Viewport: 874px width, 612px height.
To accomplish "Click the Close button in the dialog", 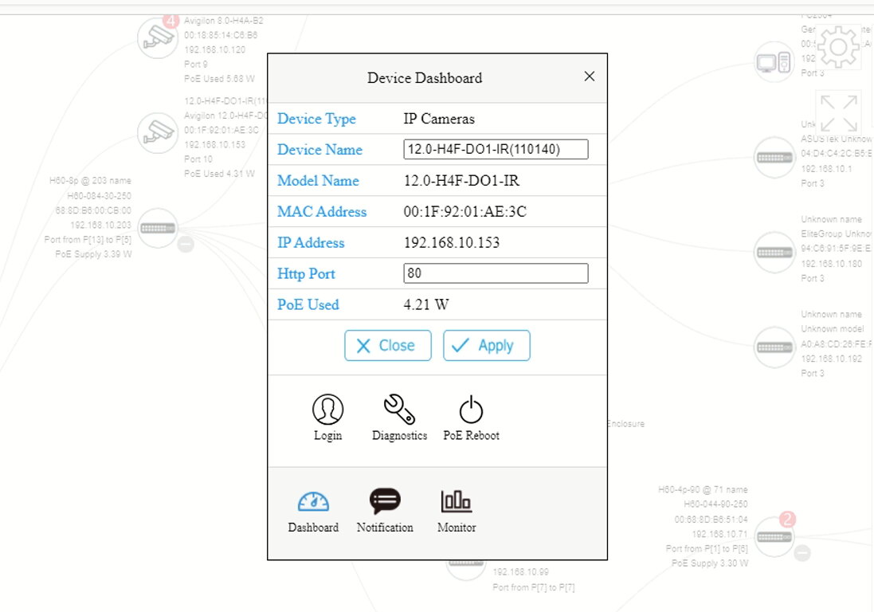I will 387,346.
